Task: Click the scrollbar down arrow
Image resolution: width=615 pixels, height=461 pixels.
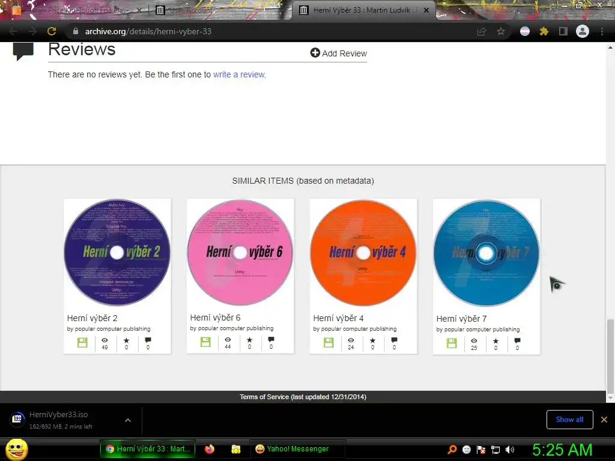Action: (610, 399)
